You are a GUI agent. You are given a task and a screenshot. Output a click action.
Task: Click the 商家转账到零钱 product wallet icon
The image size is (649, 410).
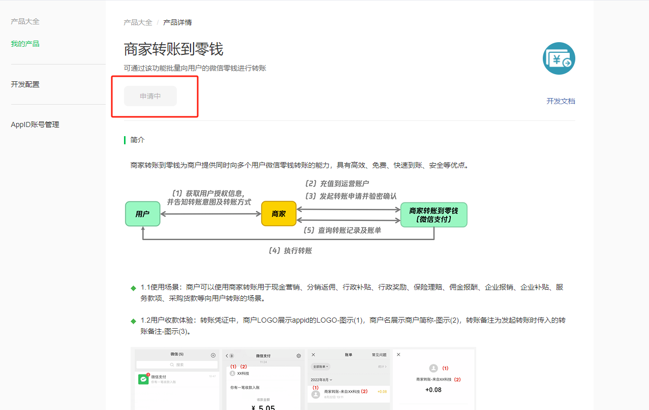coord(559,58)
